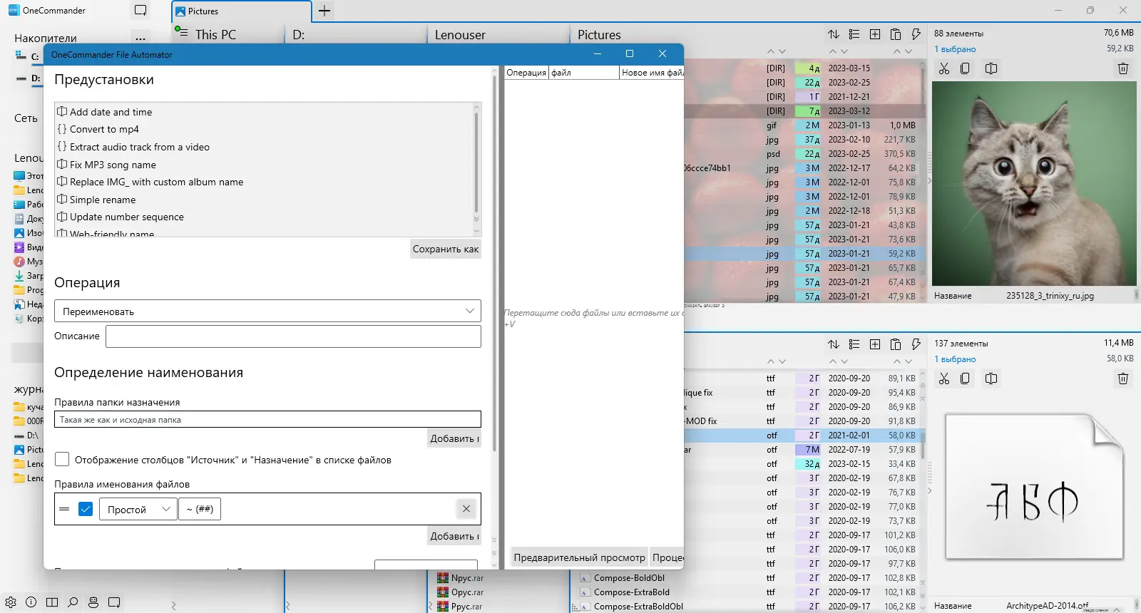Screen dimensions: 1141x613
Task: Select Lenouser path column header
Action: tap(460, 34)
